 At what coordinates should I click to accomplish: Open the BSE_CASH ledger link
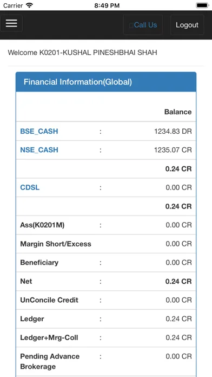(39, 131)
